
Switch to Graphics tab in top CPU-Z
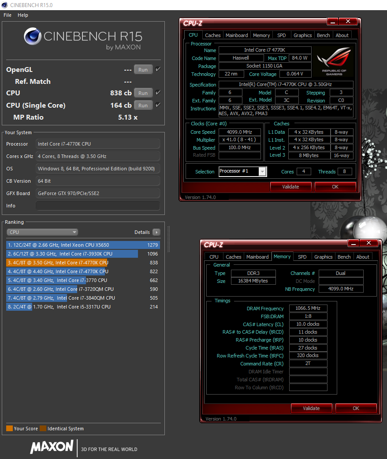click(303, 35)
